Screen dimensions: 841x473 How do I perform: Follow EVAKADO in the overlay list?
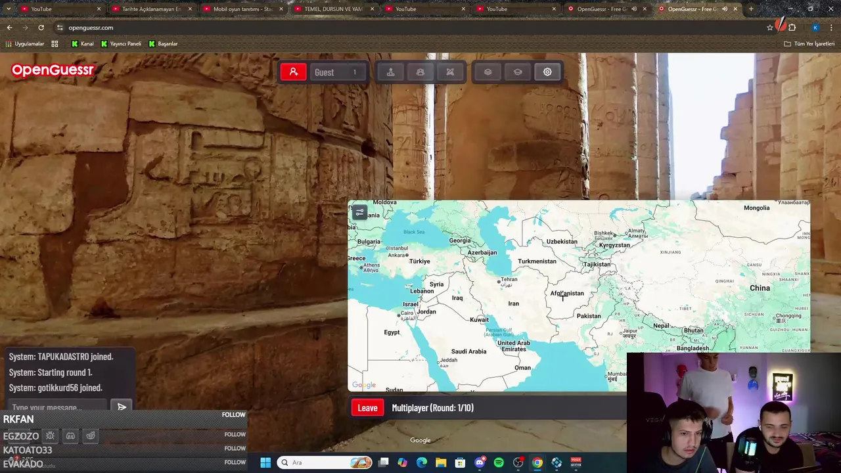coord(235,462)
